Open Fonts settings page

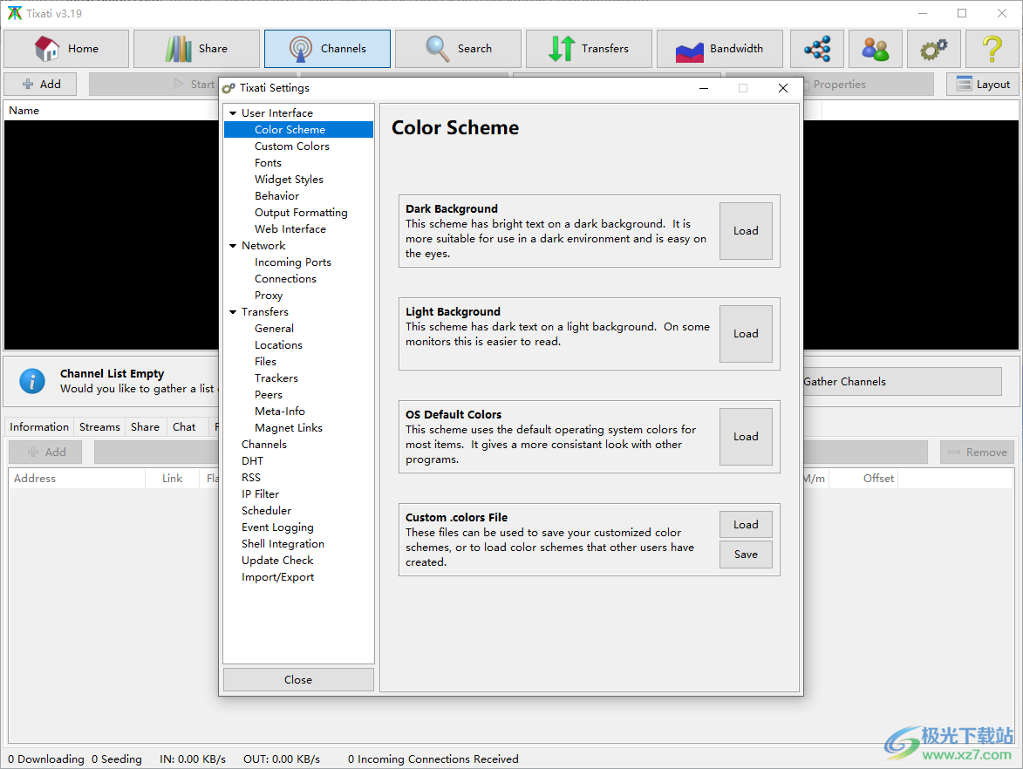pyautogui.click(x=268, y=163)
